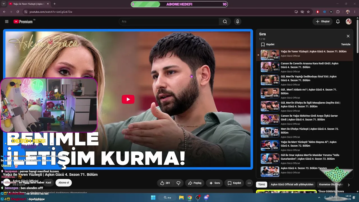Clear the queue with Temizle
The width and height of the screenshot is (359, 202).
pyautogui.click(x=346, y=44)
